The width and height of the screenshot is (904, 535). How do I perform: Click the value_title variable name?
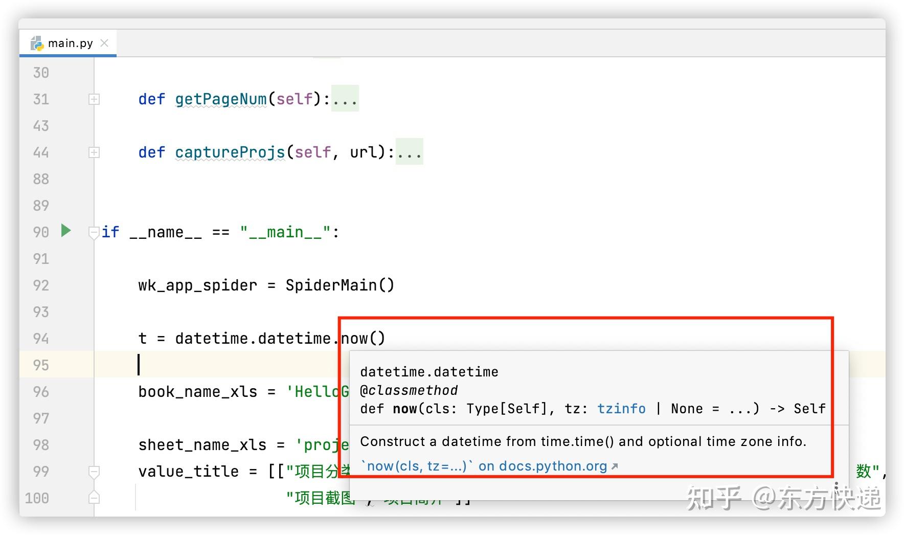189,472
